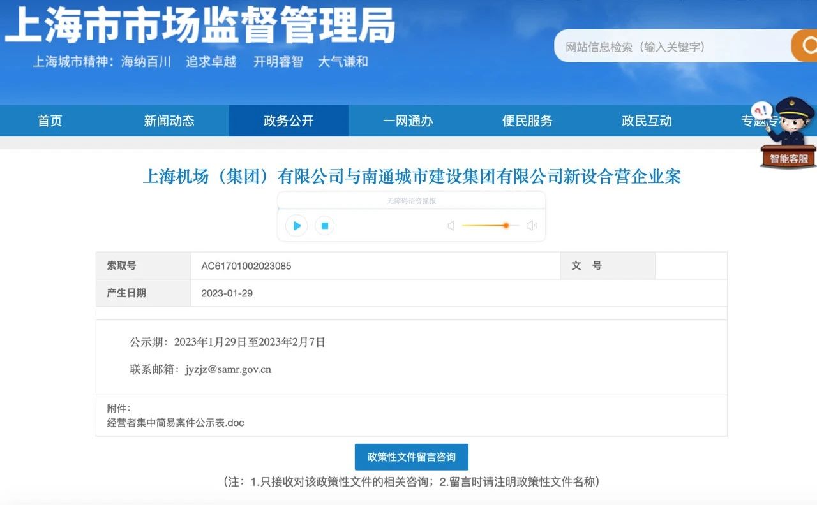Stop the audio playback

coord(324,226)
